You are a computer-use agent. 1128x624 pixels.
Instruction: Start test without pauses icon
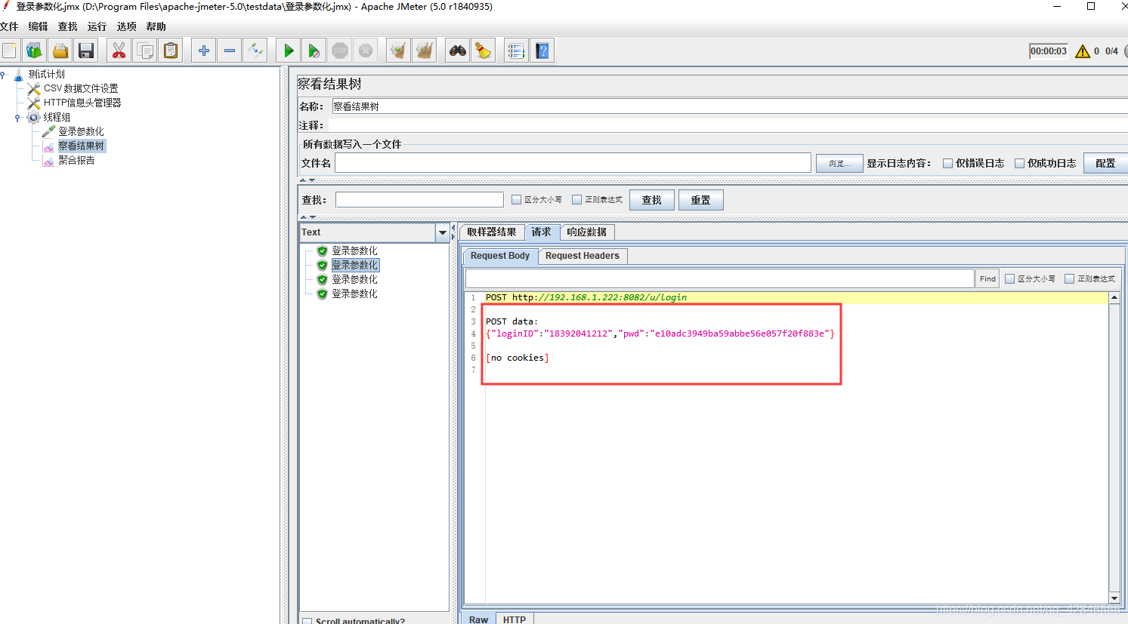314,51
